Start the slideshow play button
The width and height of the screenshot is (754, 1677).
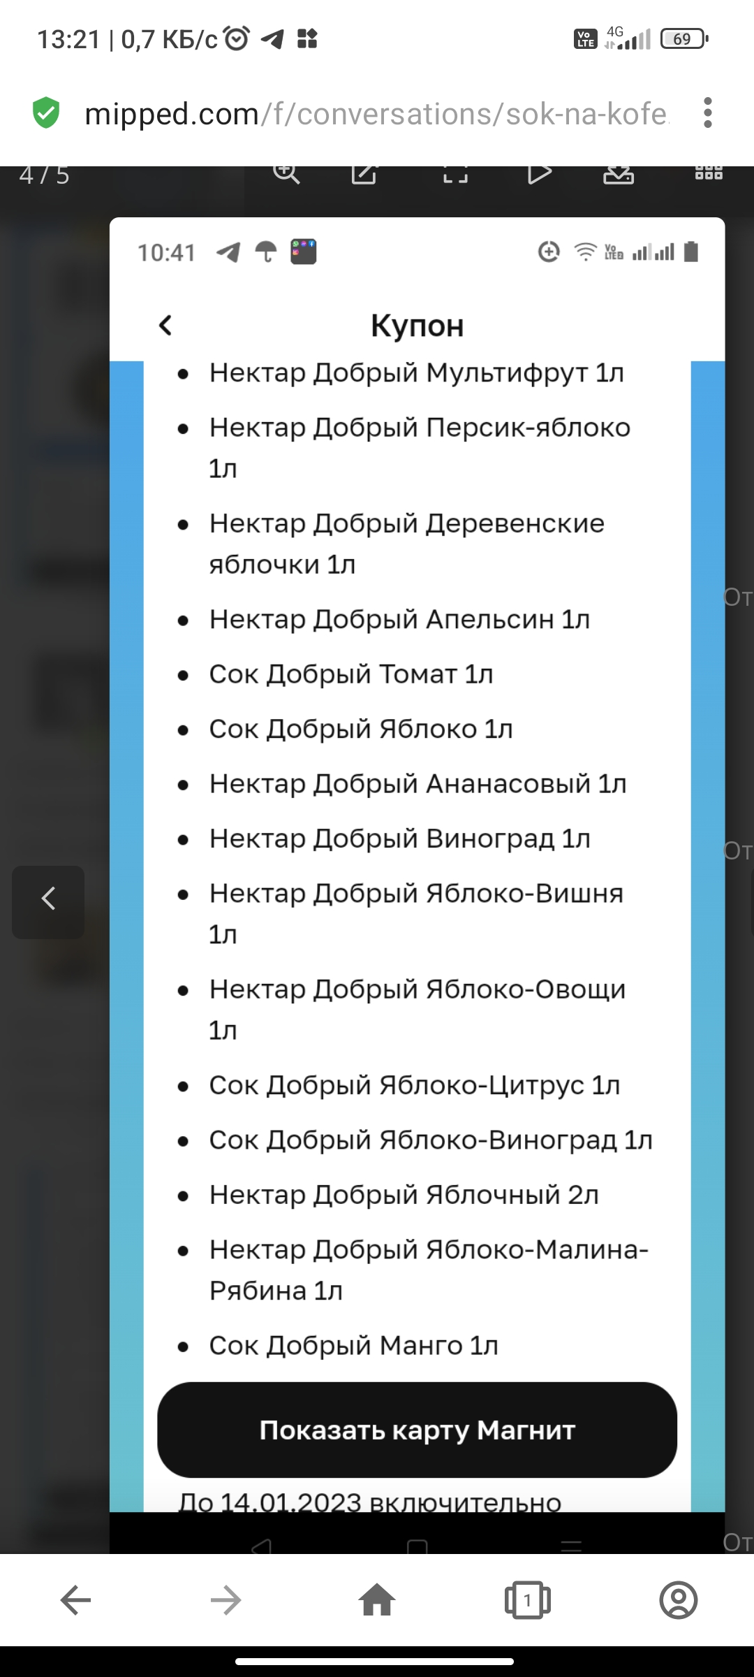point(539,173)
